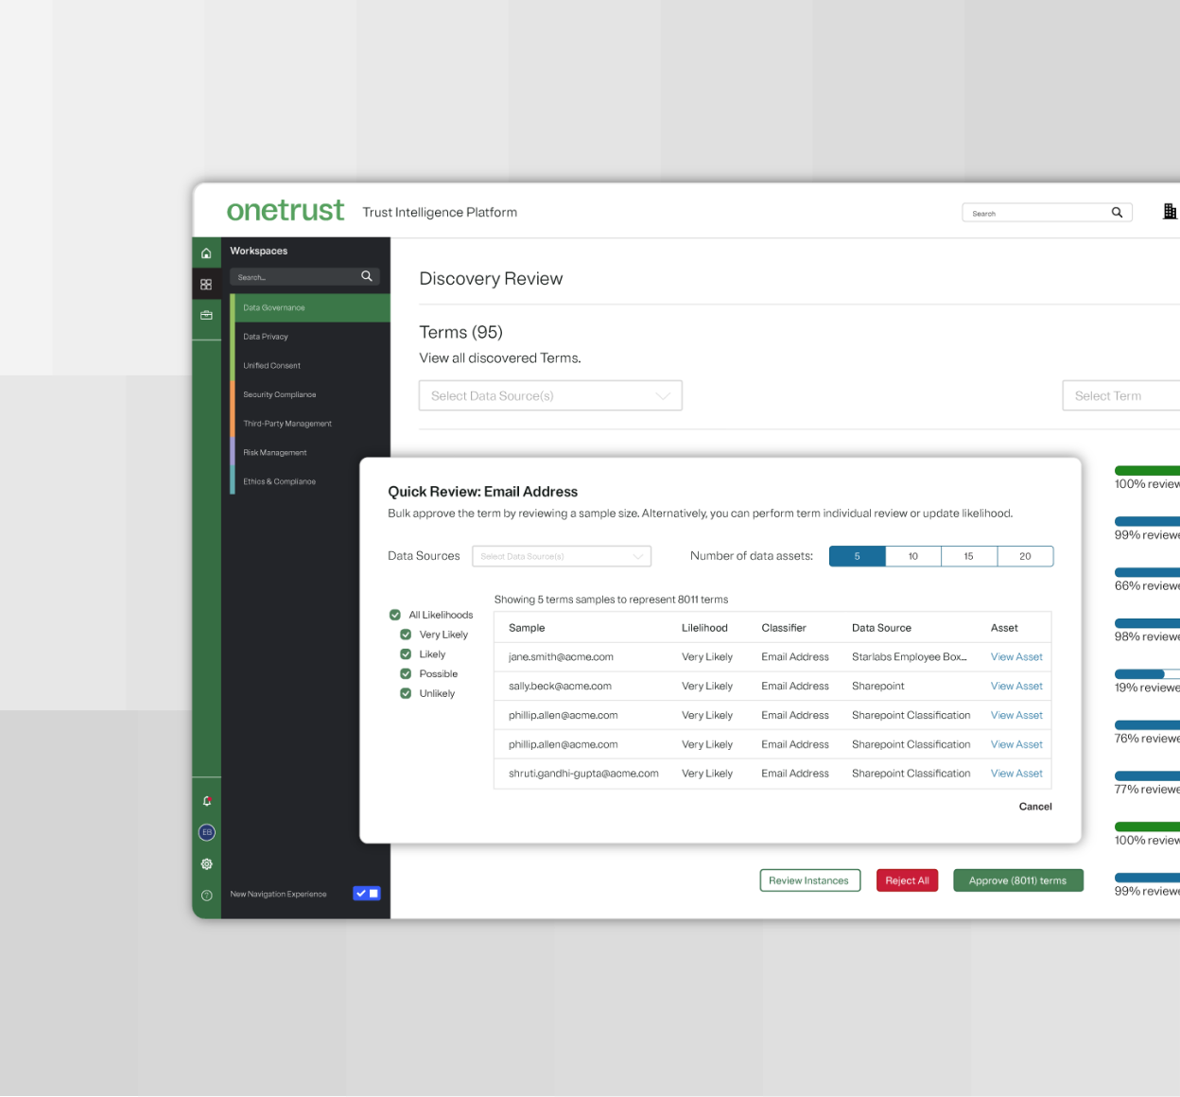Image resolution: width=1180 pixels, height=1097 pixels.
Task: Click View Asset for sally.beck@acme.com
Action: 1016,686
